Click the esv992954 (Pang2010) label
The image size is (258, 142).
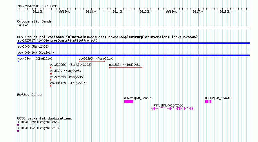pyautogui.click(x=96, y=59)
